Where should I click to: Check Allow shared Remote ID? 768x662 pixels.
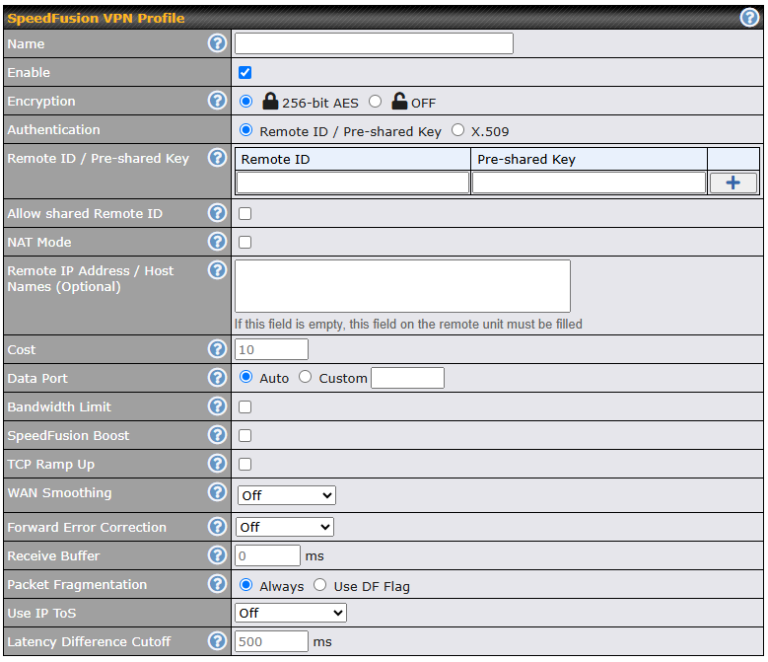[244, 214]
